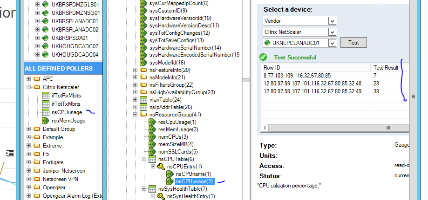Viewport: 428px width, 200px height.
Task: Click the table icon of ifTotTxMbits poller
Action: click(x=46, y=104)
